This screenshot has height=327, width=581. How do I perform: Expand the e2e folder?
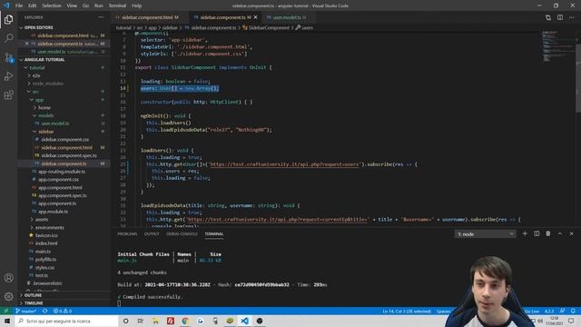(x=36, y=75)
